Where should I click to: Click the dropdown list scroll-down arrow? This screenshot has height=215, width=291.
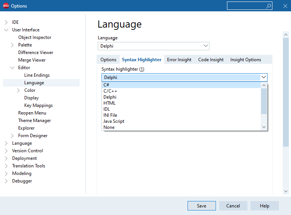click(264, 127)
